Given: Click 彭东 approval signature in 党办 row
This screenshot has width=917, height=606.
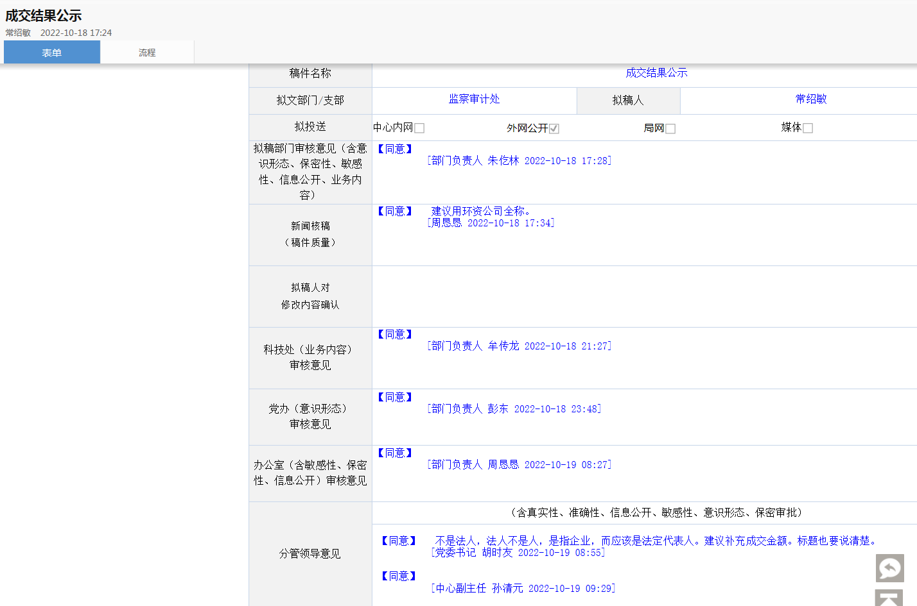Looking at the screenshot, I should click(514, 409).
